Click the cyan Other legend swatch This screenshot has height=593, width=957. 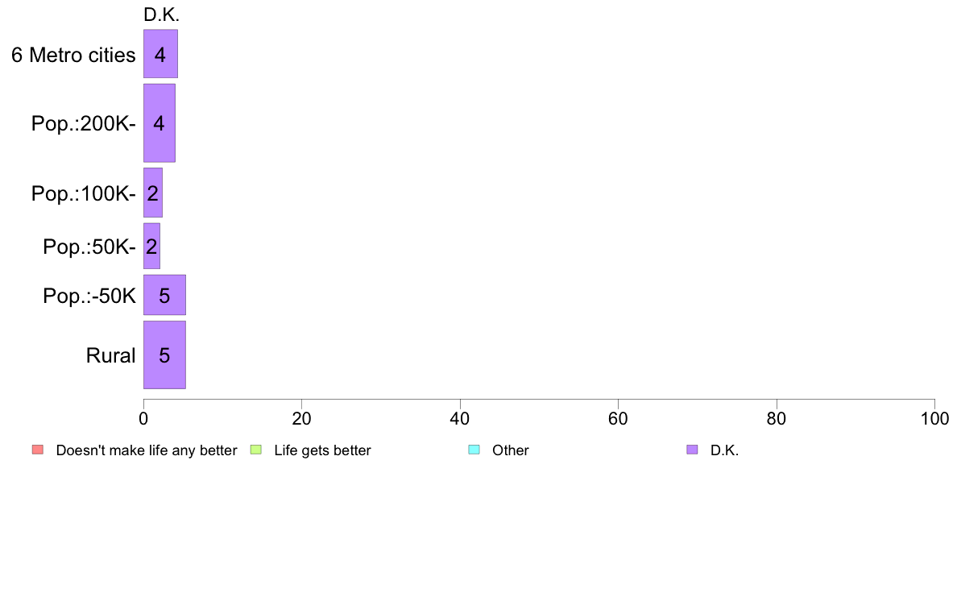(x=474, y=450)
